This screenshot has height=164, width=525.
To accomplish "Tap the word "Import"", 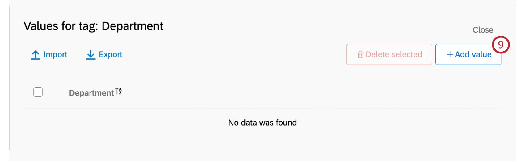I will (x=56, y=54).
